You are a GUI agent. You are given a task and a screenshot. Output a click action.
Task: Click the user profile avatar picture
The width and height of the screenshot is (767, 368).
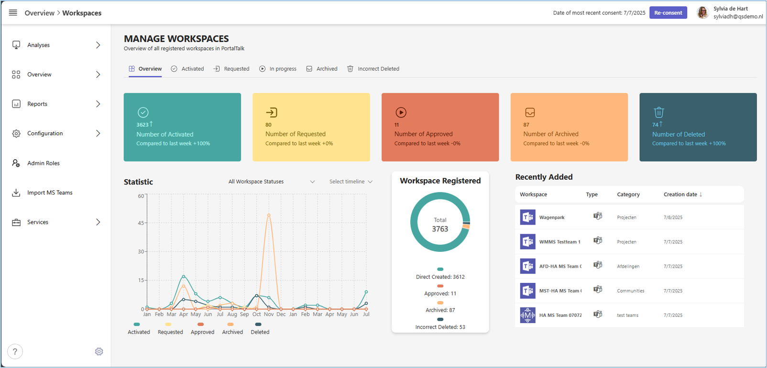[702, 13]
